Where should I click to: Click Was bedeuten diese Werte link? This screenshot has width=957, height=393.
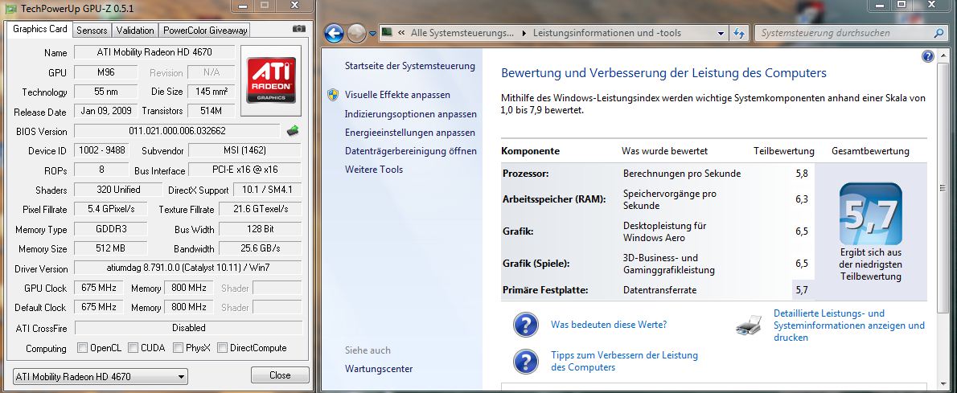tap(609, 325)
